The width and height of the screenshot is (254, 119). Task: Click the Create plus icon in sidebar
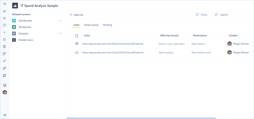5,32
